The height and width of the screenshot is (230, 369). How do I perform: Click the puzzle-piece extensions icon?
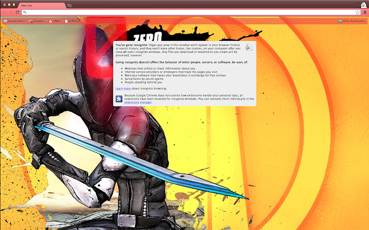(x=119, y=99)
